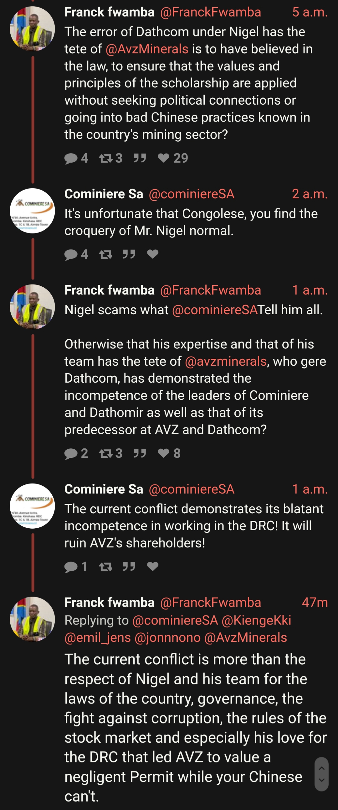Open @AvzMinerals mention in first tweet
338x810 pixels.
click(147, 49)
